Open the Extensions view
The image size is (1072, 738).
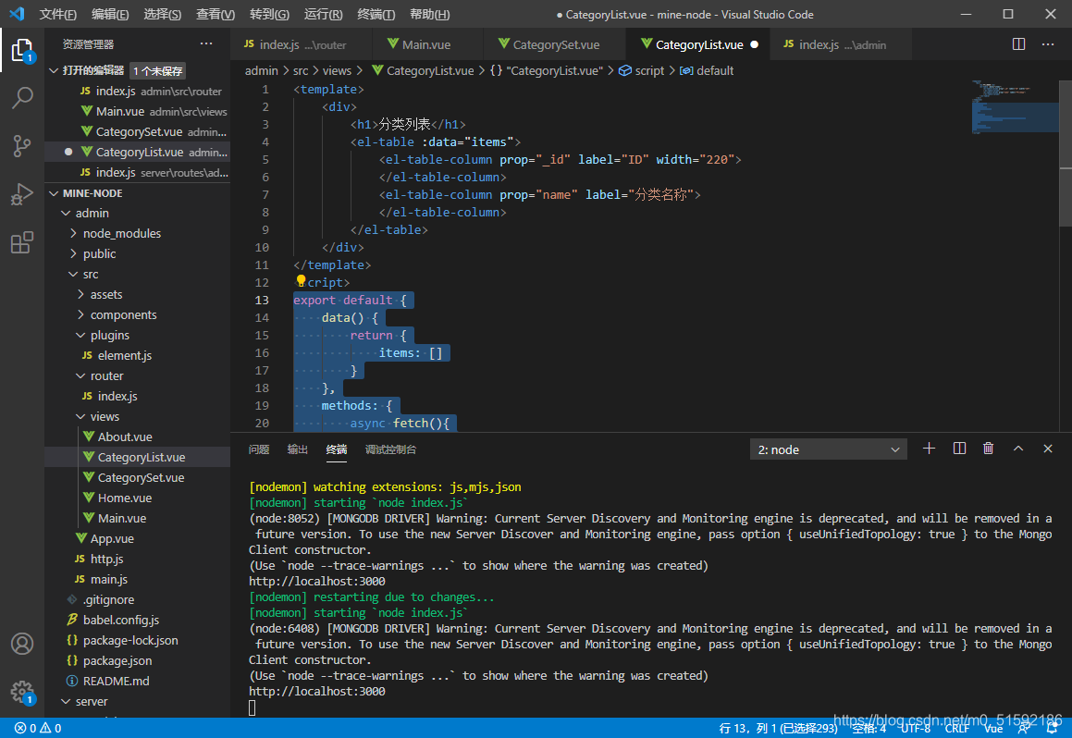click(x=22, y=243)
